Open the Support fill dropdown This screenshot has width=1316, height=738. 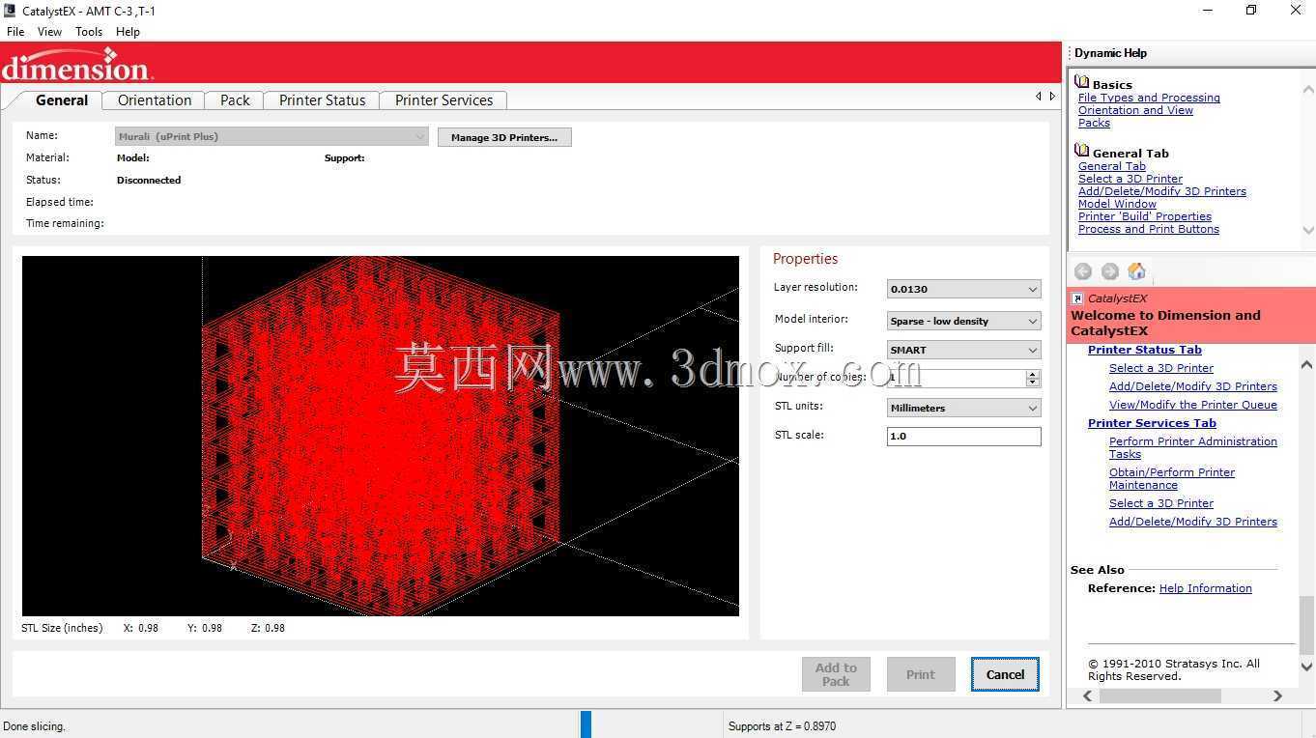[x=963, y=350]
